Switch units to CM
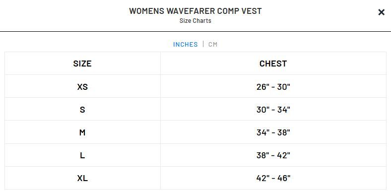This screenshot has width=391, height=192. pos(213,44)
